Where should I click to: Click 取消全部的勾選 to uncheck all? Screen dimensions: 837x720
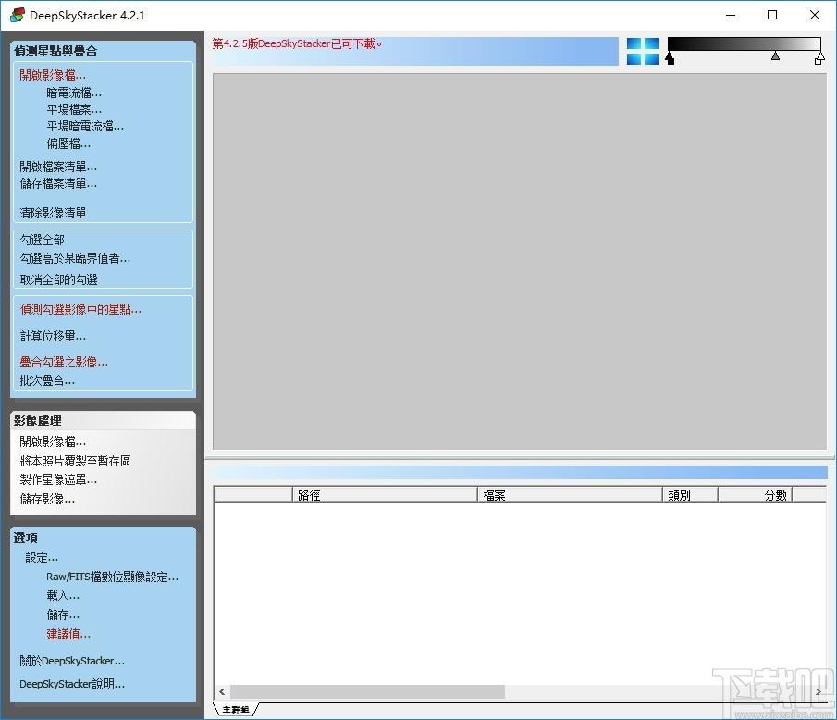coord(58,279)
